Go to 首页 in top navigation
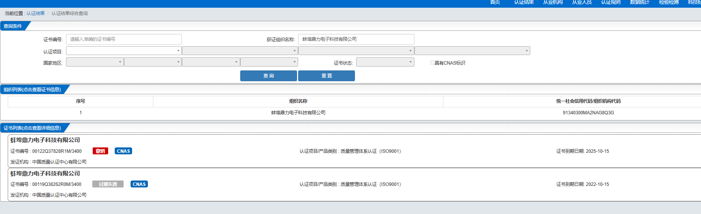Screen dimensions: 701x214 point(495,2)
